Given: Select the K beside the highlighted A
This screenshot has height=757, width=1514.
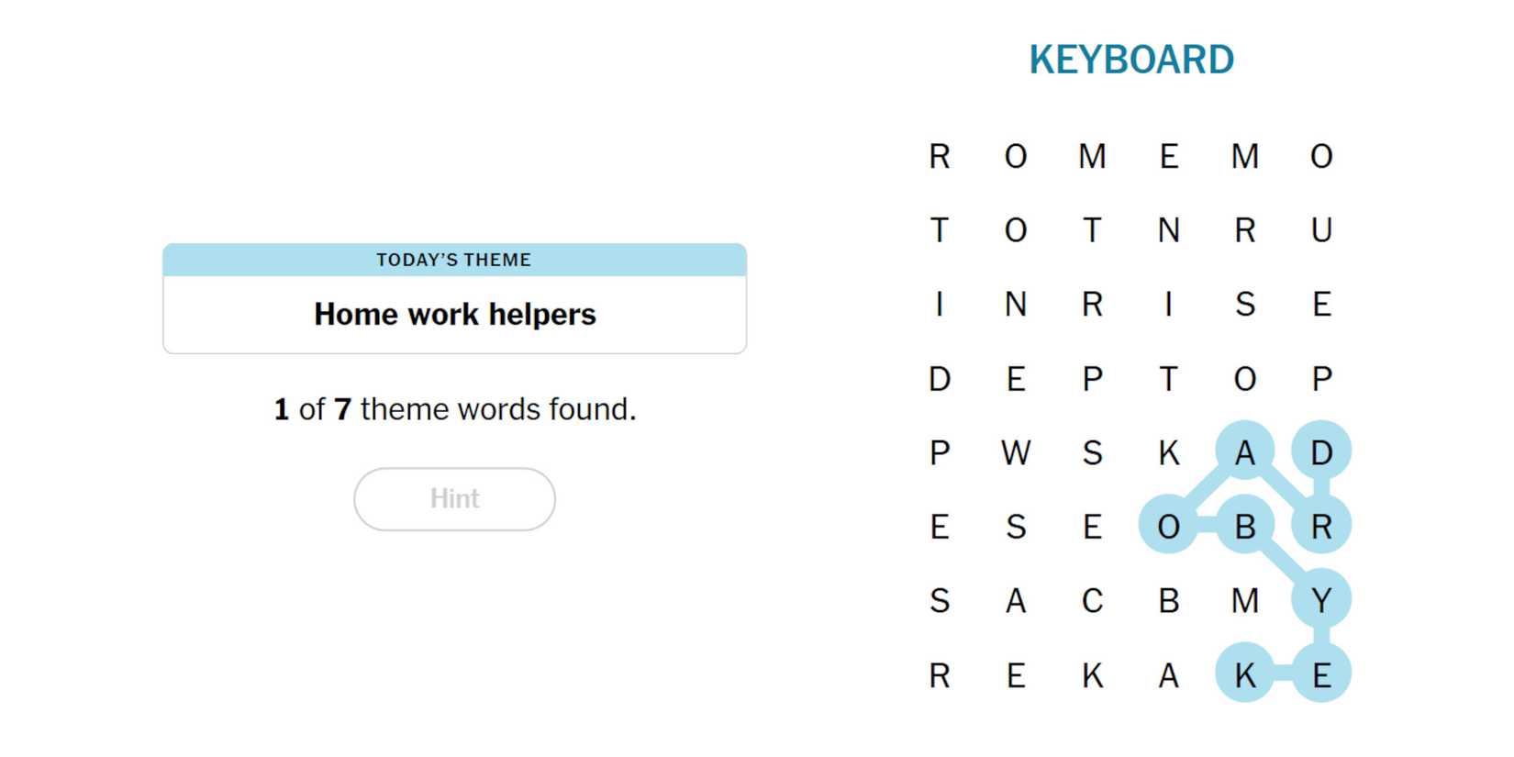Looking at the screenshot, I should pyautogui.click(x=1168, y=452).
